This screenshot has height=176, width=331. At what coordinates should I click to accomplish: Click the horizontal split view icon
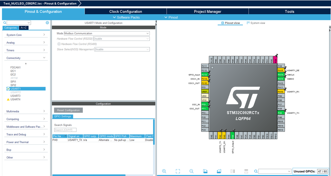[246, 171]
